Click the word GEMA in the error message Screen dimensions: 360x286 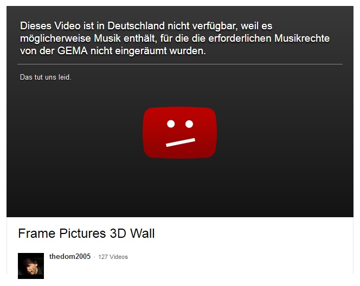73,51
